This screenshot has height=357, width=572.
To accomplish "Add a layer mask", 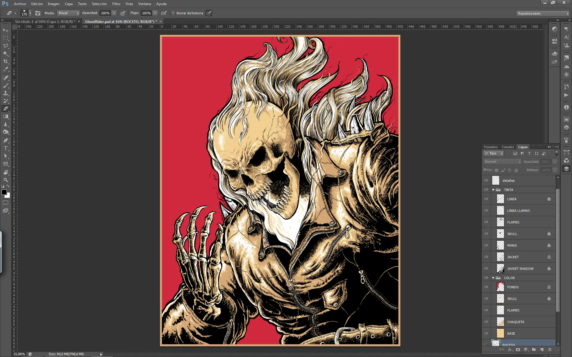I will 518,350.
